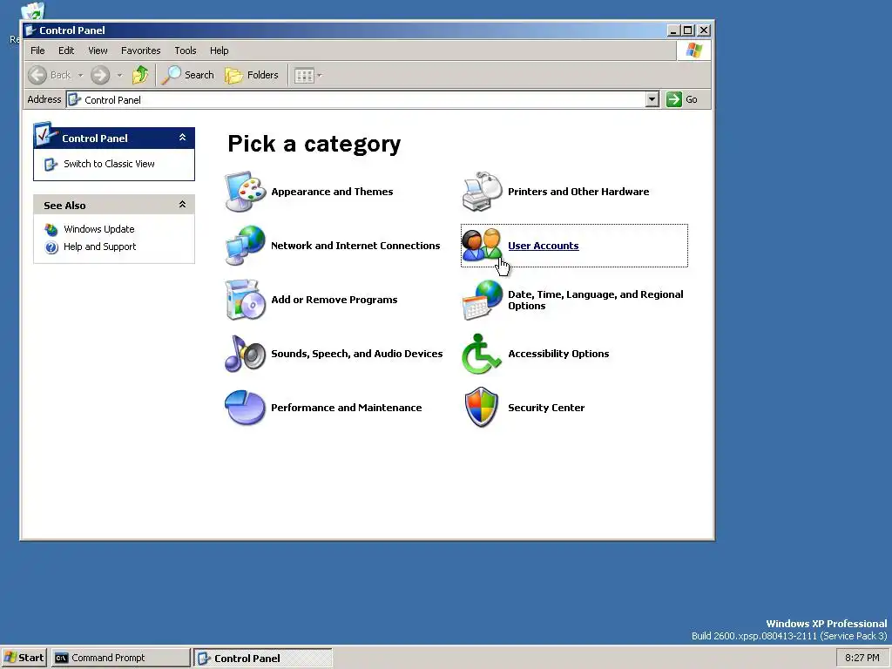Click the taskbar clock showing 8:27 PM
Viewport: 892px width, 669px height.
point(862,658)
